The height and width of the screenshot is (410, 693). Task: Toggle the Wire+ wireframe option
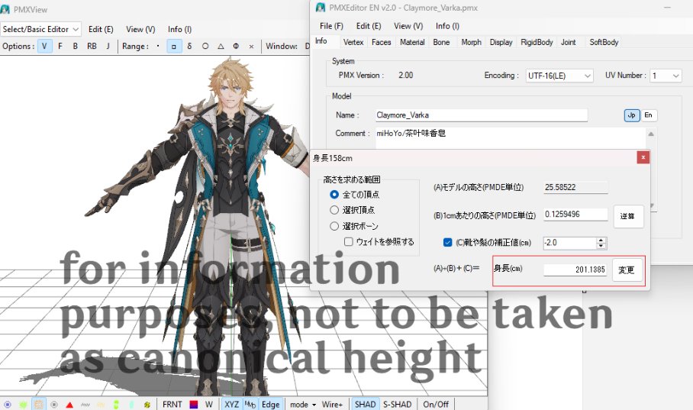point(332,404)
